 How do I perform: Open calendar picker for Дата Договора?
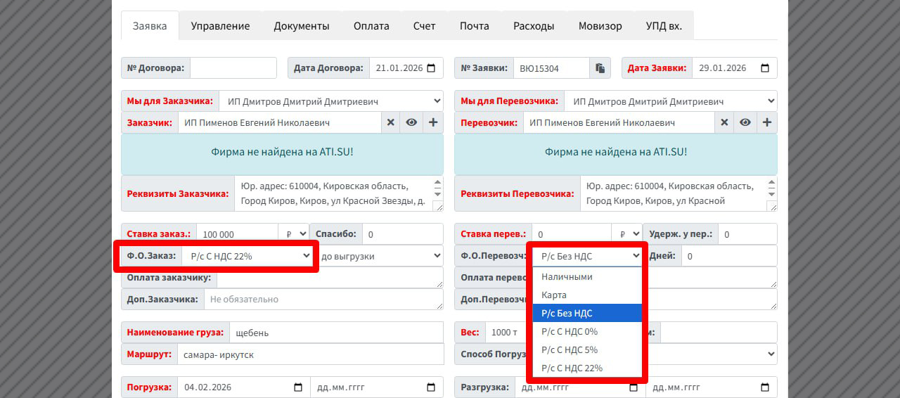coord(431,68)
